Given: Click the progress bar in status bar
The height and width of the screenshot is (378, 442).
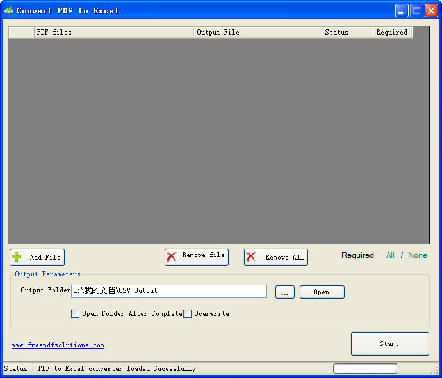Looking at the screenshot, I should 364,368.
